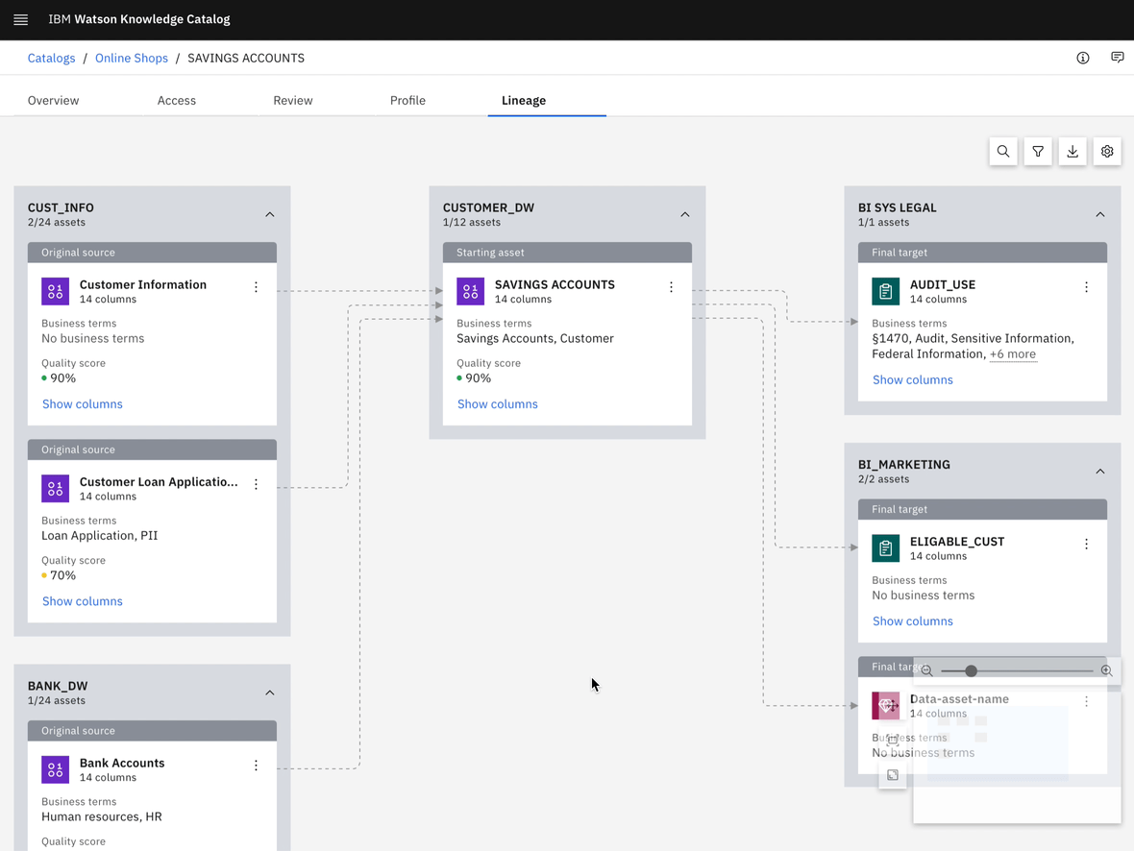Image resolution: width=1134 pixels, height=851 pixels.
Task: Open the comments icon at top right
Action: click(x=1118, y=58)
